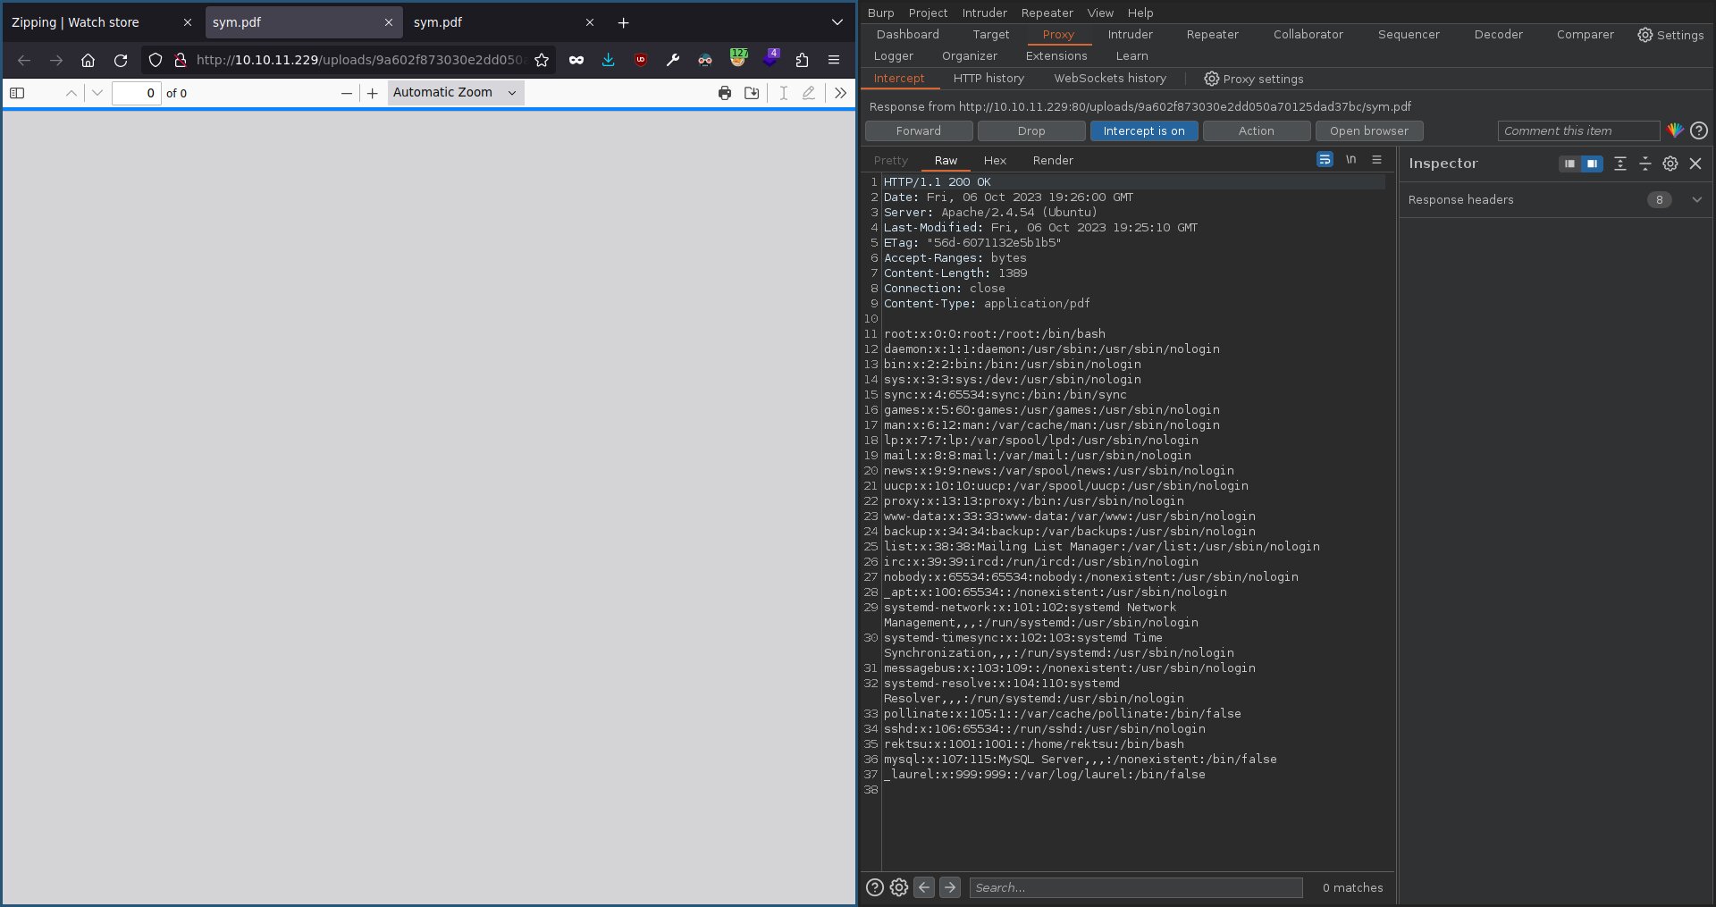Drop the intercepted response
Viewport: 1716px width, 907px height.
(x=1031, y=130)
